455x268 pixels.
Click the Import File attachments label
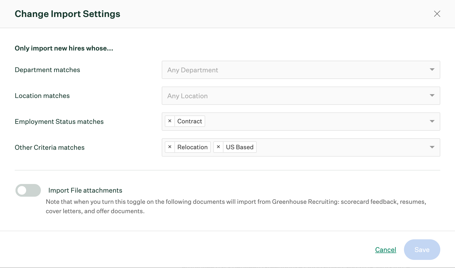[x=85, y=190]
